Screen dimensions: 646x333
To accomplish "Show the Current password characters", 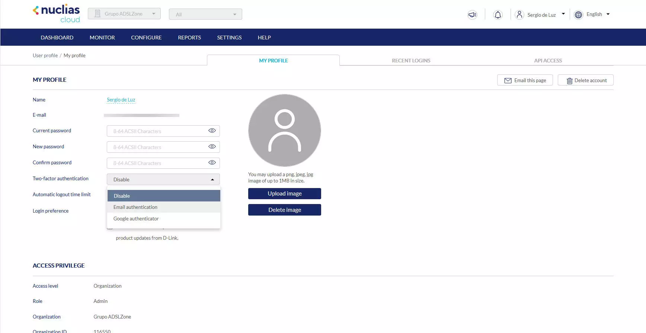I will pos(212,131).
